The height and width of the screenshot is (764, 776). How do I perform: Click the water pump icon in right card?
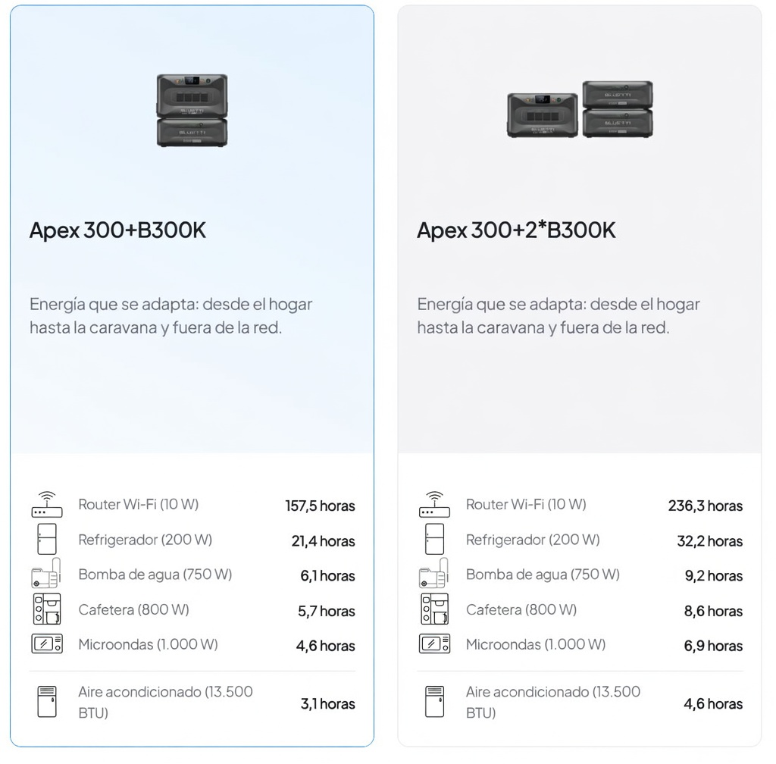click(x=434, y=574)
